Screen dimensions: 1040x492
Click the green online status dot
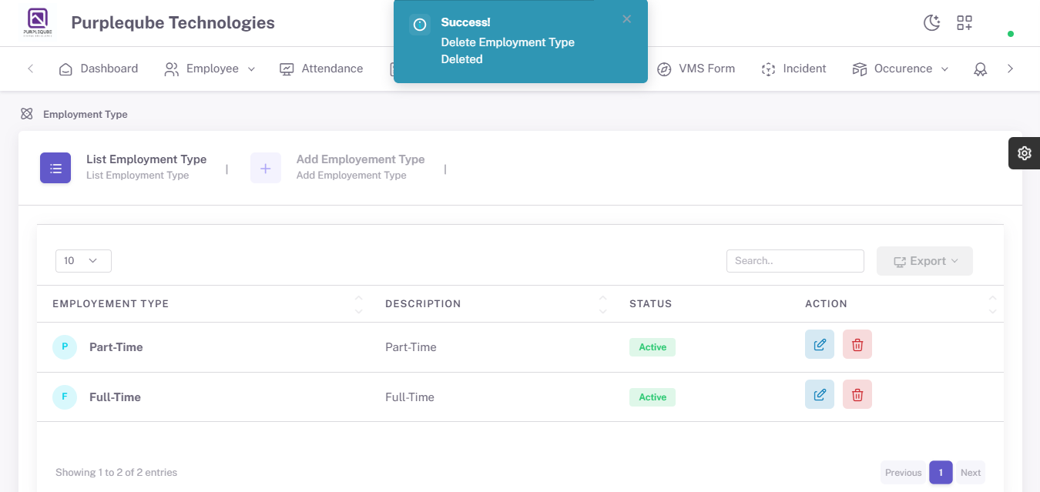tap(1011, 34)
